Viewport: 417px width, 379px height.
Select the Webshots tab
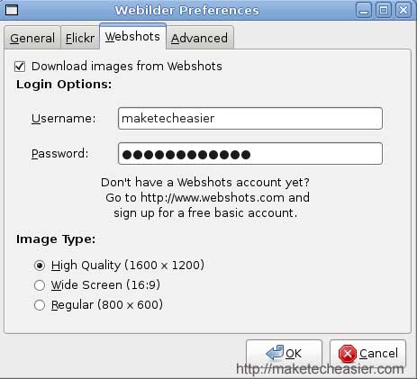[x=132, y=37]
